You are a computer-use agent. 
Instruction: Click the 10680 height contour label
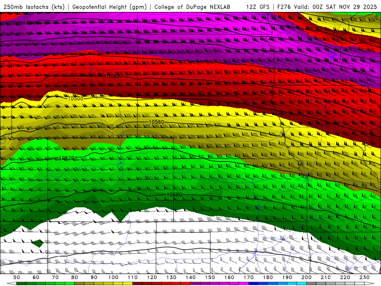(174, 194)
